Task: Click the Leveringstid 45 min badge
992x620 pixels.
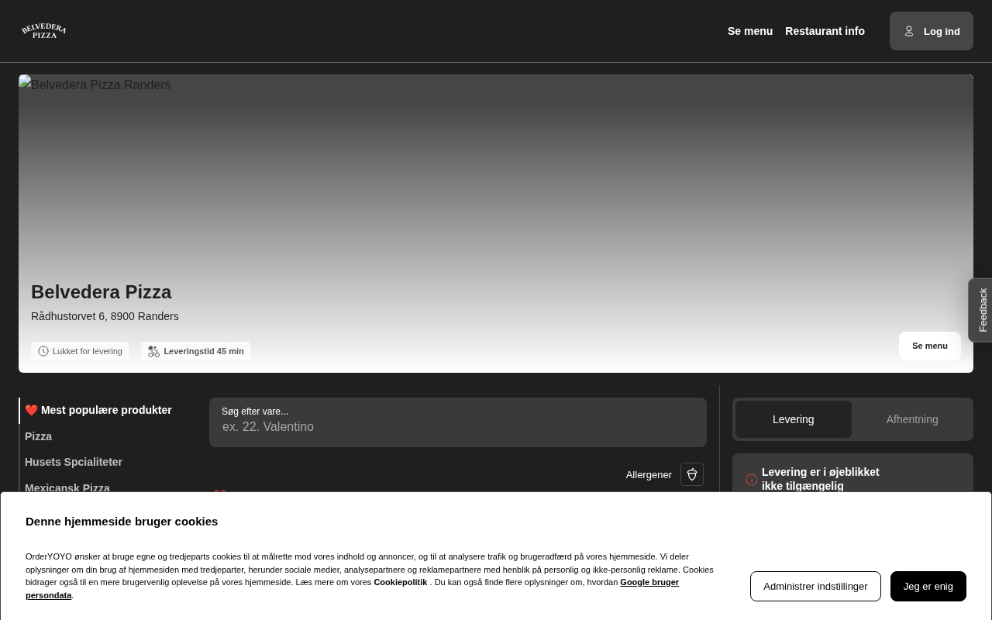Action: click(195, 351)
